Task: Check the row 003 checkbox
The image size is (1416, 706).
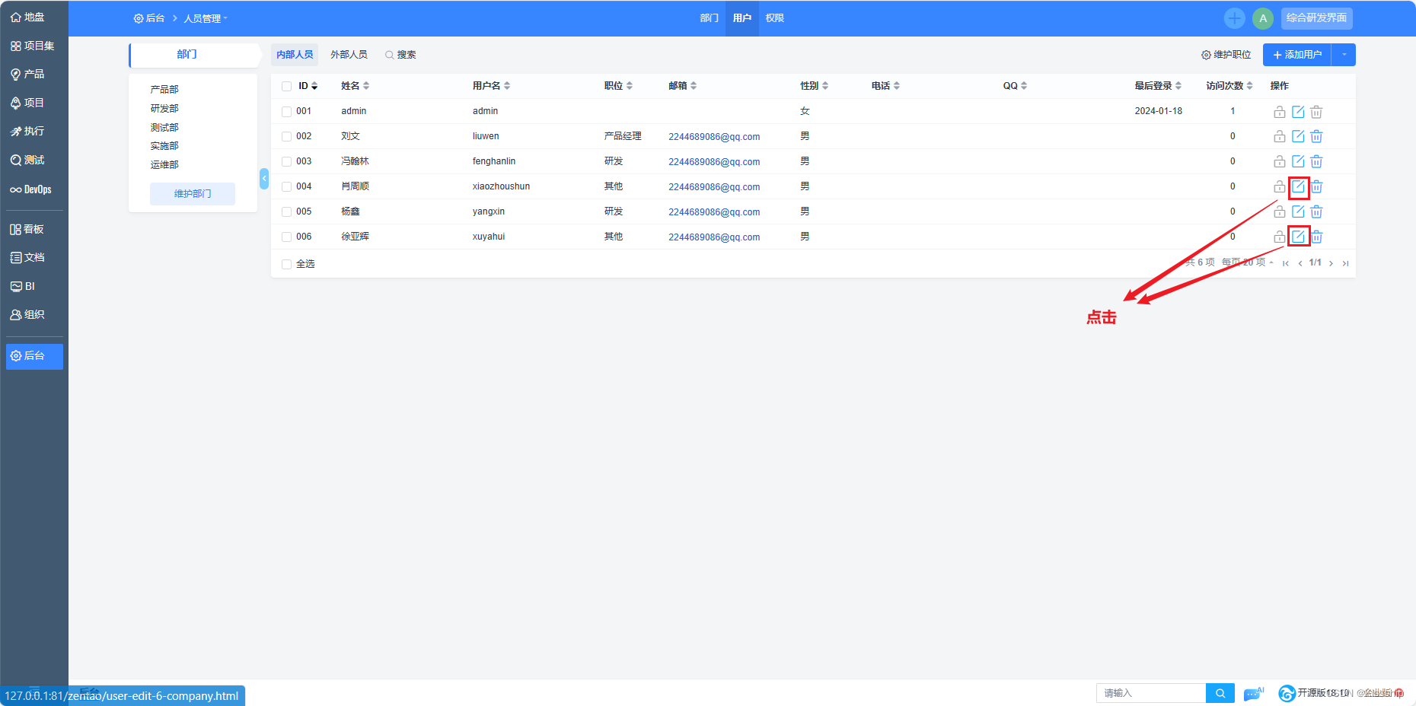Action: [x=287, y=161]
